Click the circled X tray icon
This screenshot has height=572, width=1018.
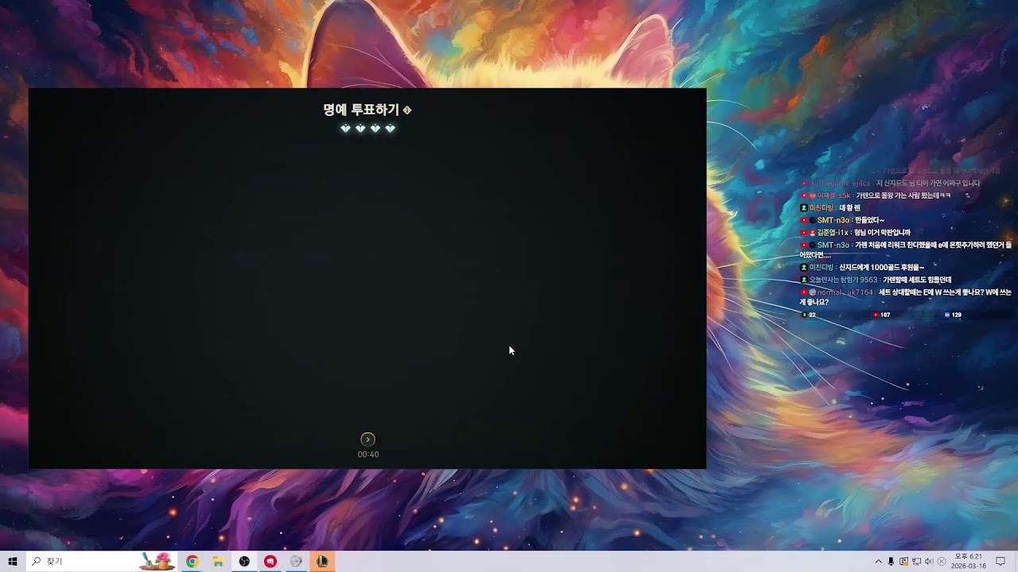tap(942, 562)
